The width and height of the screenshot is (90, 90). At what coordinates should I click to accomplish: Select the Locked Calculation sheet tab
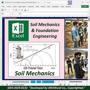[21, 82]
